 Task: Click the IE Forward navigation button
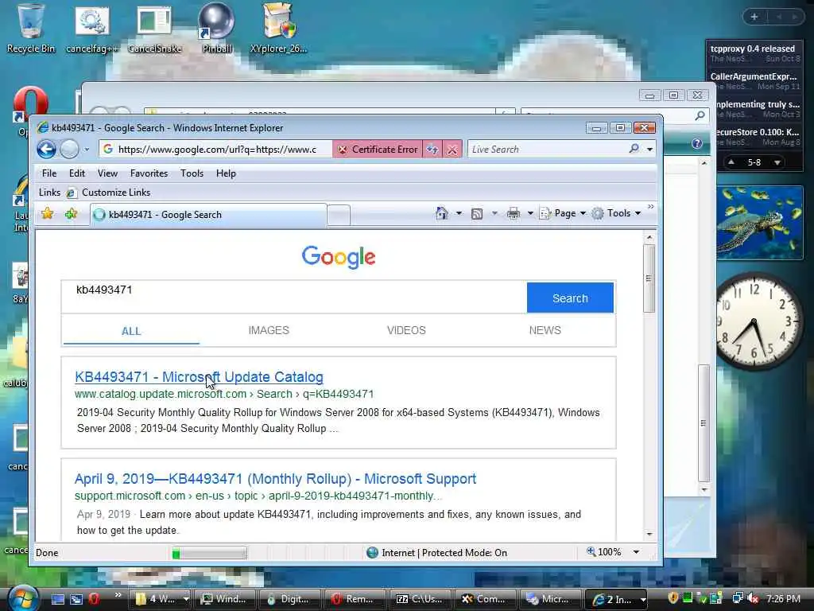[x=70, y=150]
